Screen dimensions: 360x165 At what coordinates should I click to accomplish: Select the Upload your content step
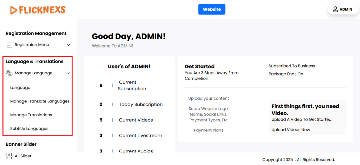[208, 98]
